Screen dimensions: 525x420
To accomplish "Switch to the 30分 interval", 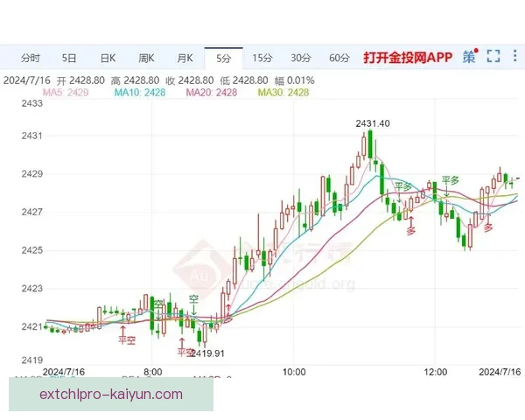I will click(x=301, y=58).
